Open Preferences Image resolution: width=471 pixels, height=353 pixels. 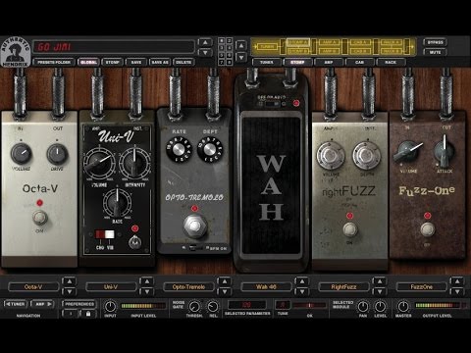79,304
